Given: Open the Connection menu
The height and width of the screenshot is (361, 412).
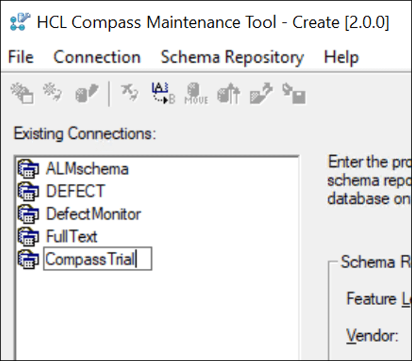Looking at the screenshot, I should 97,57.
